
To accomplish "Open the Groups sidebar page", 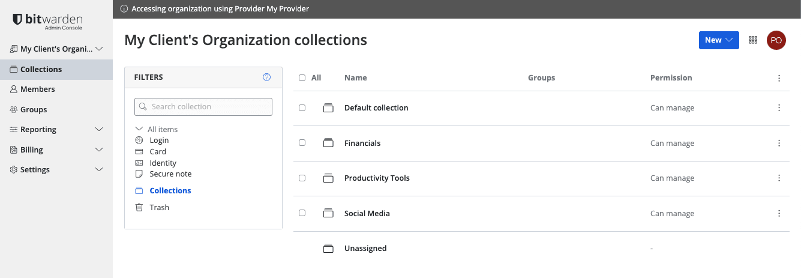I will 34,109.
